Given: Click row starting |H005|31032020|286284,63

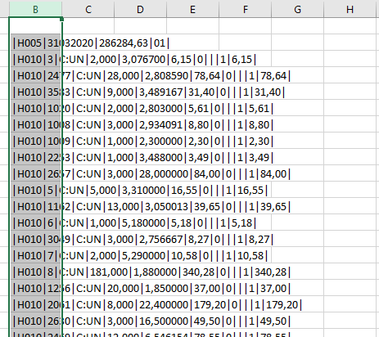Looking at the screenshot, I should click(91, 43).
